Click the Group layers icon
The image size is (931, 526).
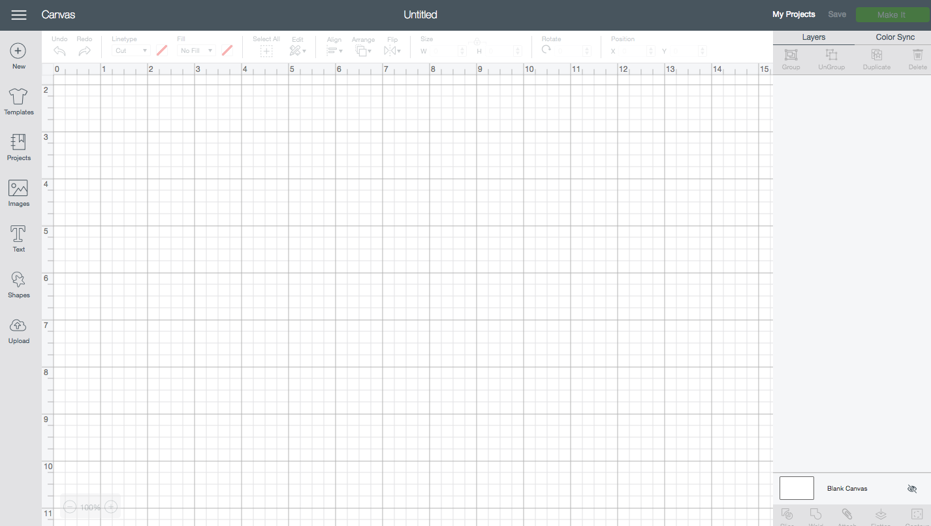pyautogui.click(x=791, y=56)
